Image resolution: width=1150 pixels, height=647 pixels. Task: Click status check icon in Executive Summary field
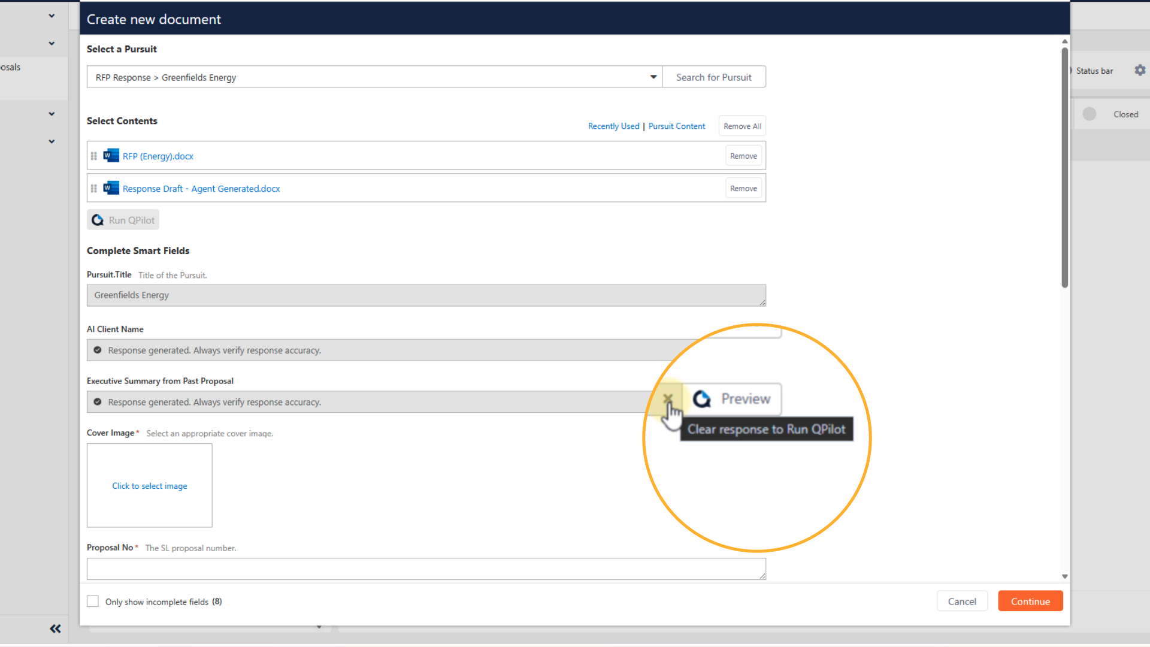[98, 402]
